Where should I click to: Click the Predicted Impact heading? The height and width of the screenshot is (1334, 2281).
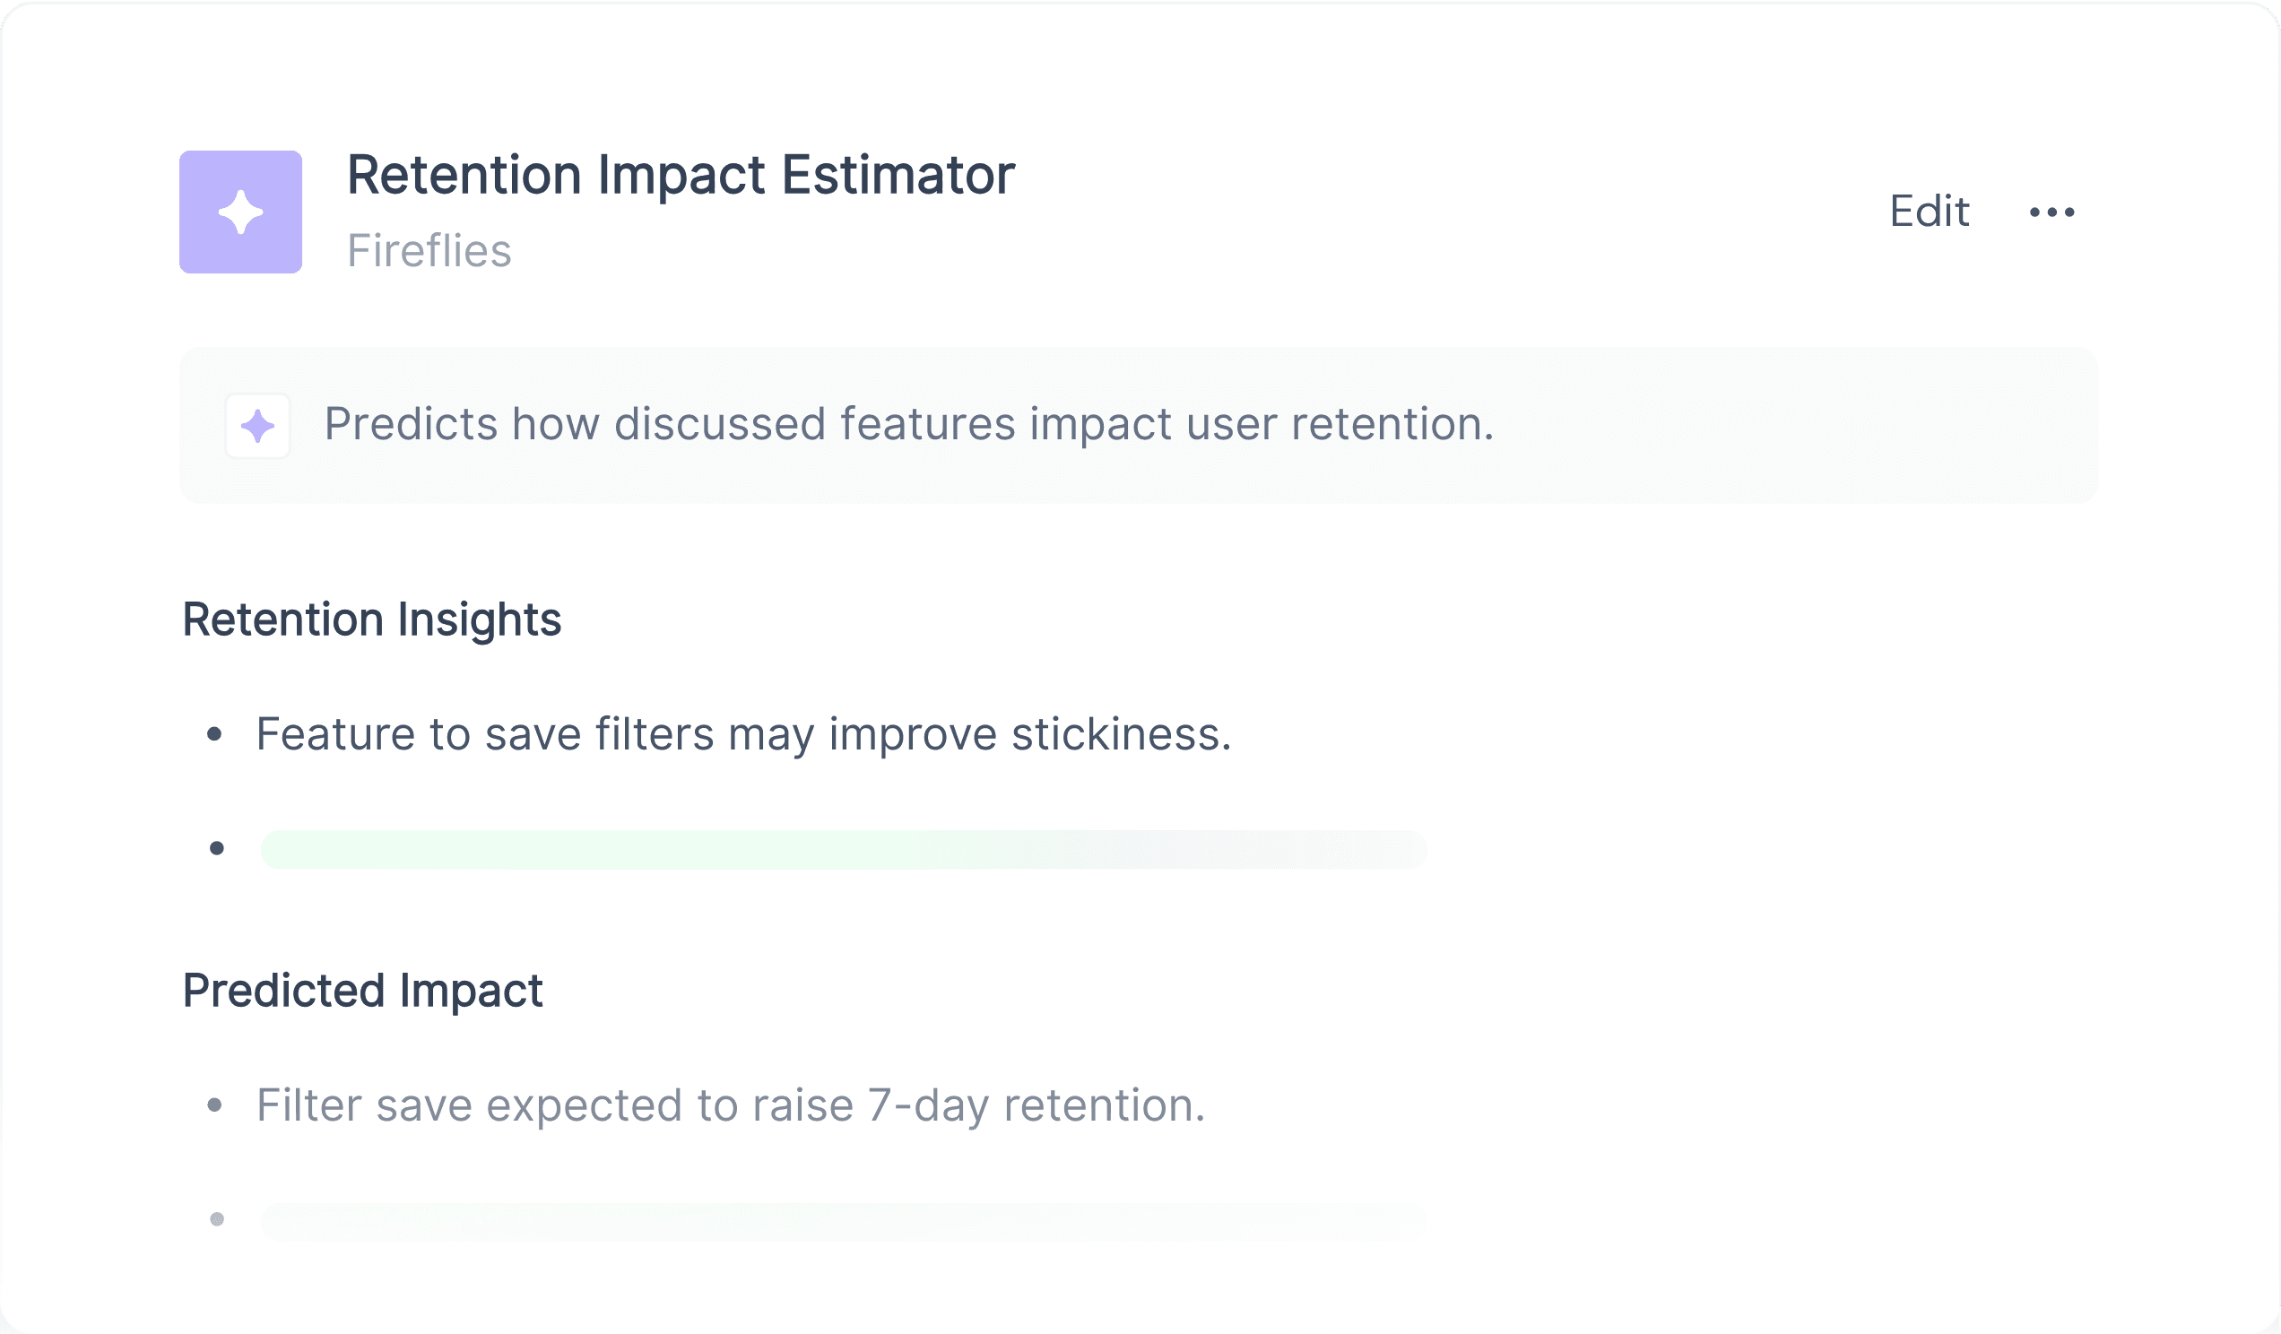tap(362, 991)
